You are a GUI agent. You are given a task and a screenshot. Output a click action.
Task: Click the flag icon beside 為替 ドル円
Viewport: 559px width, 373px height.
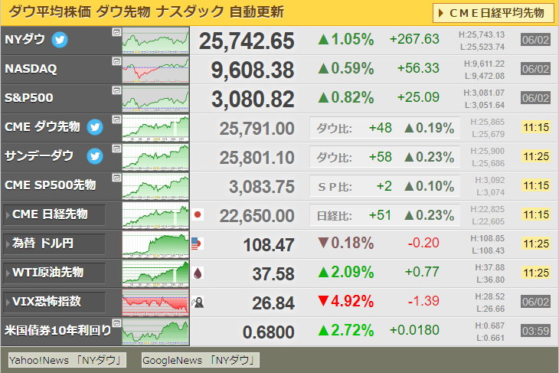pyautogui.click(x=198, y=244)
